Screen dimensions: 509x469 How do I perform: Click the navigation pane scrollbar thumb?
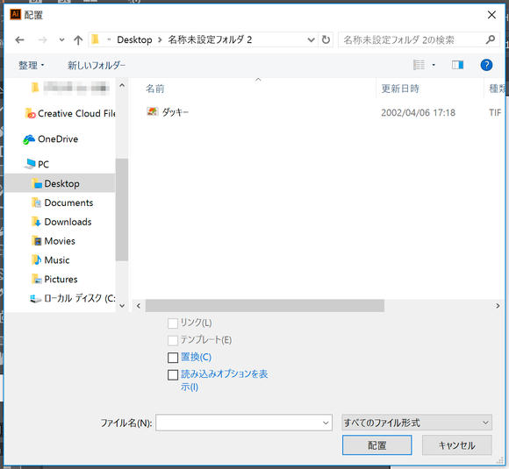(x=122, y=210)
